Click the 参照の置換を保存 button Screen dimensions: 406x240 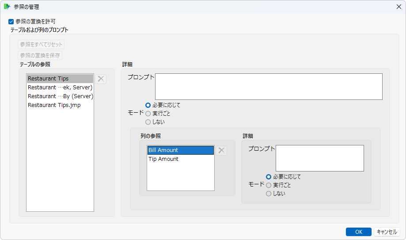point(40,55)
